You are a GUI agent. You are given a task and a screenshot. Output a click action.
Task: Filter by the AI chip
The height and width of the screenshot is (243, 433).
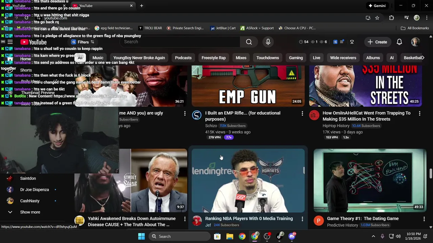[392, 58]
